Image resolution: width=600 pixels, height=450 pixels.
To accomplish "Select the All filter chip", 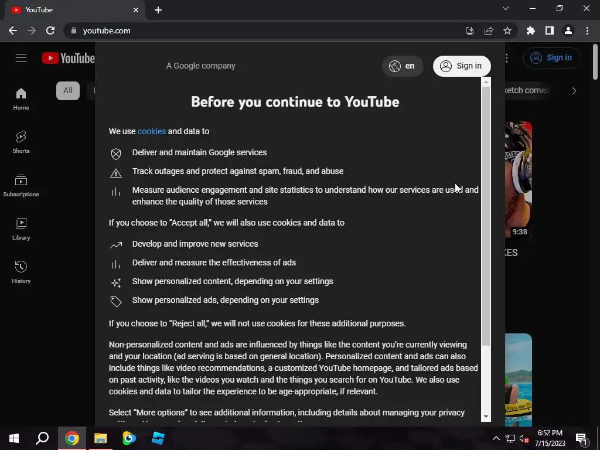I will pyautogui.click(x=68, y=91).
